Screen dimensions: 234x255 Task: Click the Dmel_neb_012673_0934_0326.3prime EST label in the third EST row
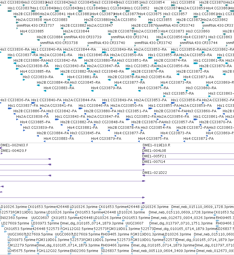coord(183,218)
